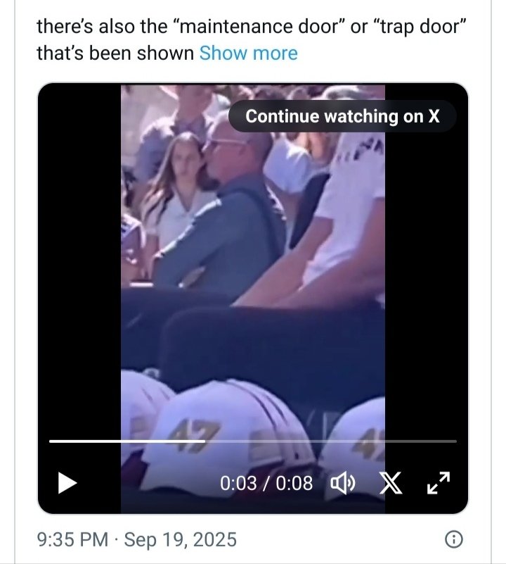Mute the video with the speaker icon
This screenshot has width=506, height=564.
[x=343, y=483]
